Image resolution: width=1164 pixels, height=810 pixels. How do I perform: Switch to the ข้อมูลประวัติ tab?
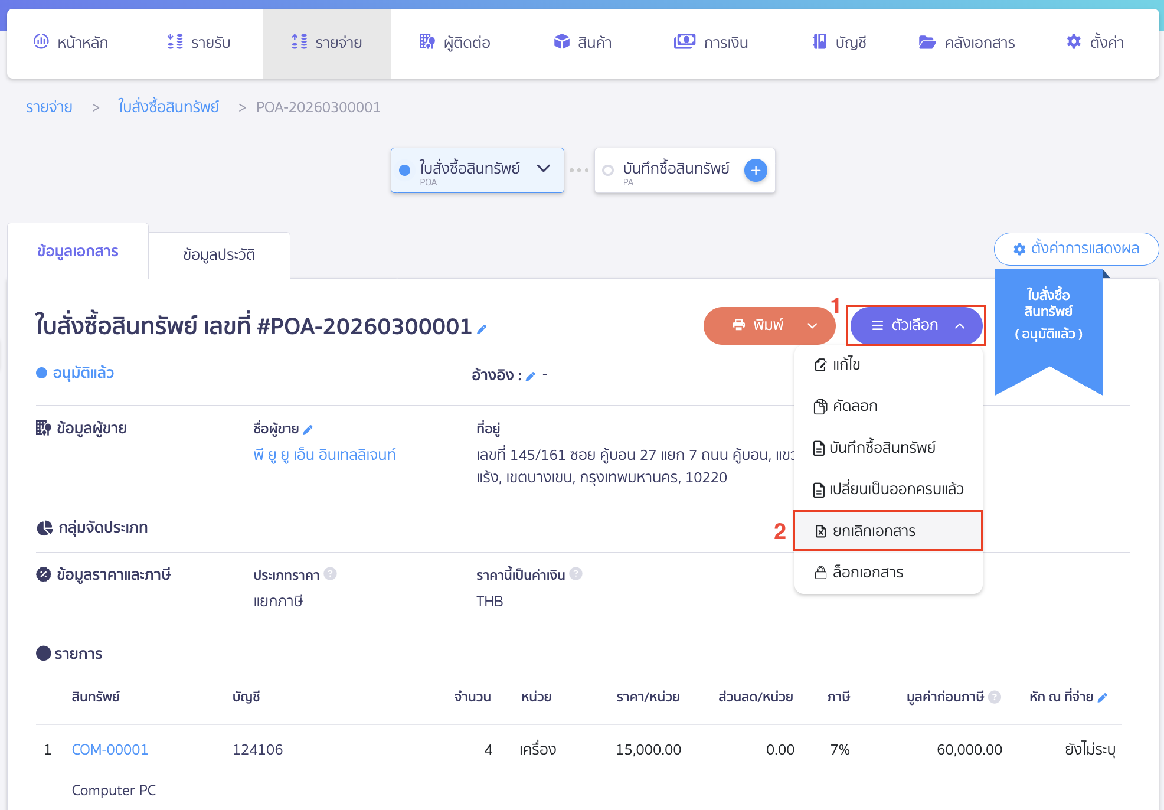[219, 255]
